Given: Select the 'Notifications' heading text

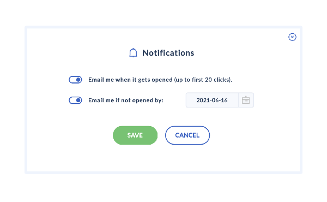Looking at the screenshot, I should pos(168,53).
